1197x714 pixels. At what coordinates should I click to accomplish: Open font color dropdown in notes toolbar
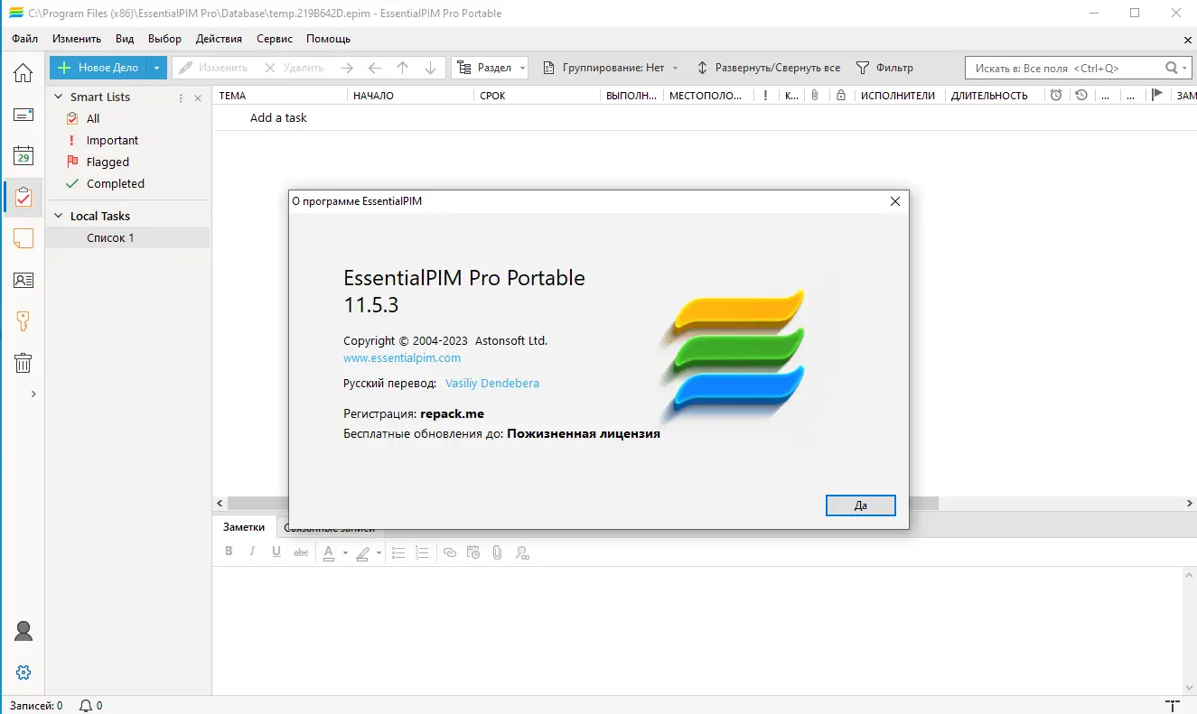coord(346,552)
